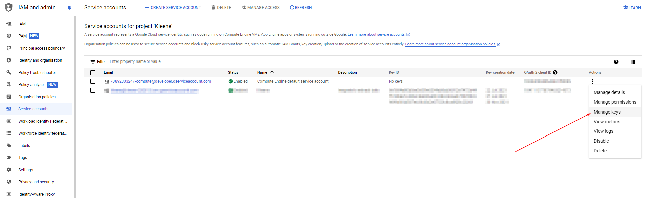649x198 pixels.
Task: Click the Key creation date column header
Action: (x=500, y=72)
